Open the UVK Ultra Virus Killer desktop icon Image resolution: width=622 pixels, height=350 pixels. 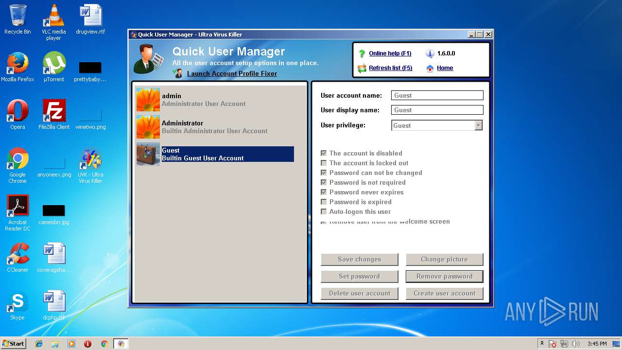pos(90,165)
